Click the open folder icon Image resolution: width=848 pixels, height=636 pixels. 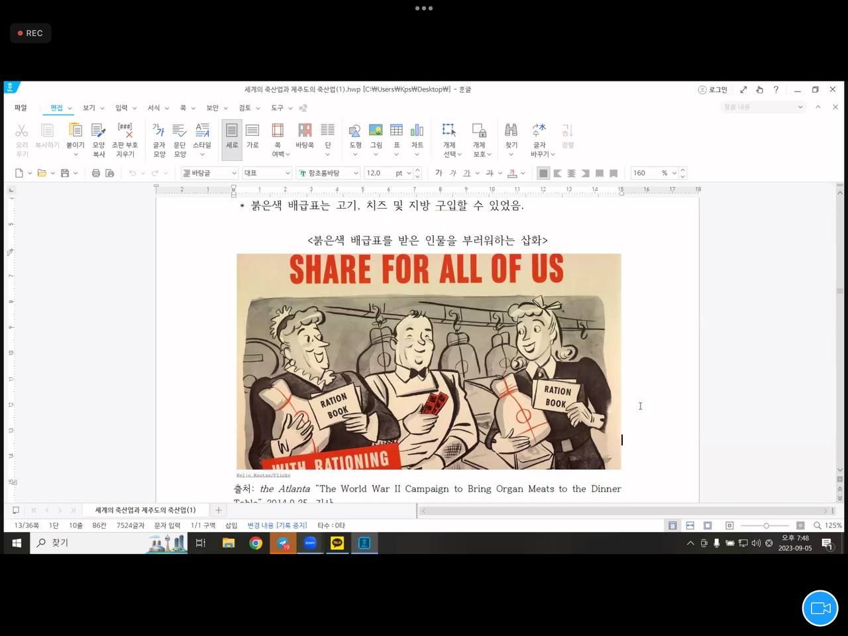point(42,173)
